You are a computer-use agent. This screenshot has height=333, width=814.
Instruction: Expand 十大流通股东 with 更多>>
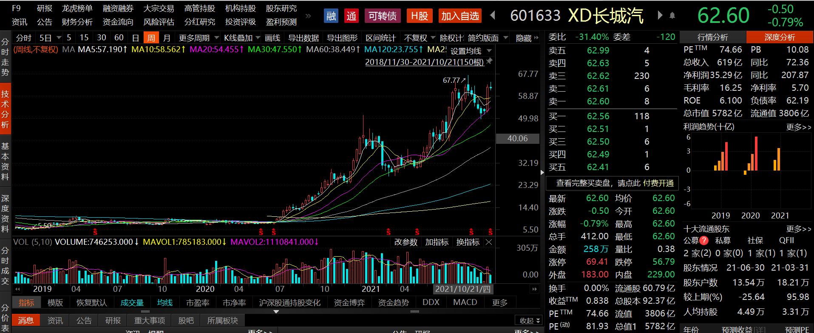[x=799, y=229]
